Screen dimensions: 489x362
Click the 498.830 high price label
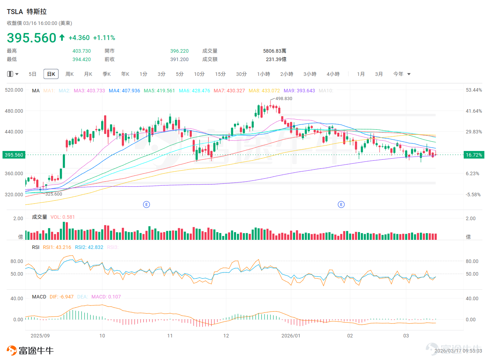coord(284,99)
